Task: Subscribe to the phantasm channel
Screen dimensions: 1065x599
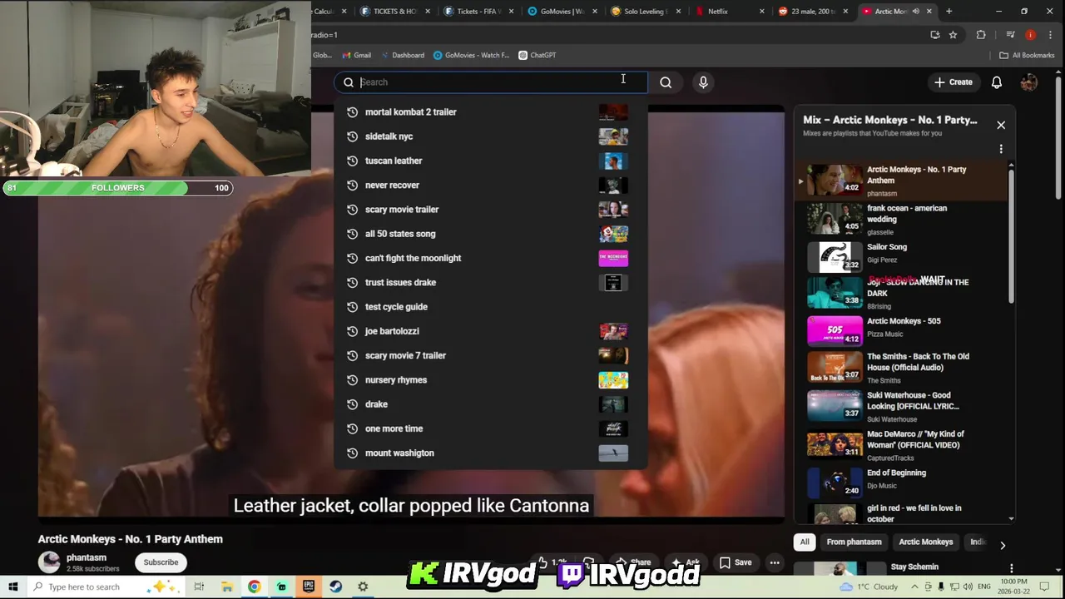Action: [x=161, y=562]
